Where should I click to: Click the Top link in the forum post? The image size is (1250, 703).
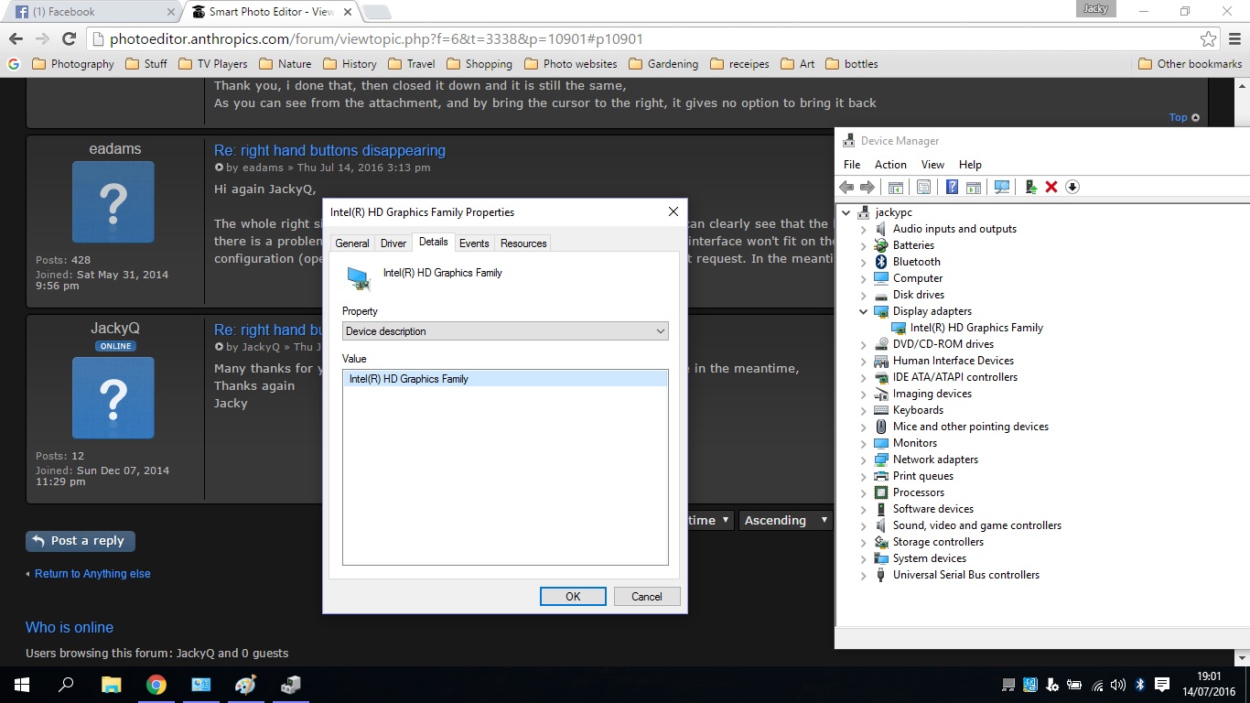[1184, 117]
